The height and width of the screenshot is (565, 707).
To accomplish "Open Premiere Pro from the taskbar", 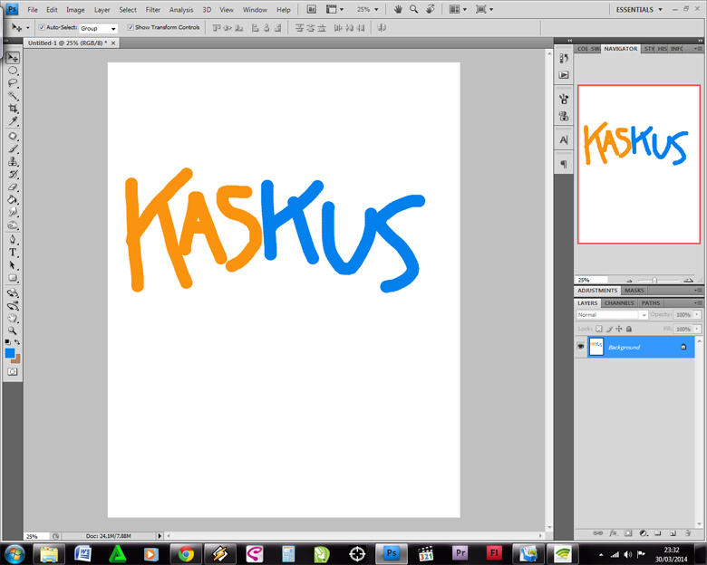I will (x=460, y=553).
